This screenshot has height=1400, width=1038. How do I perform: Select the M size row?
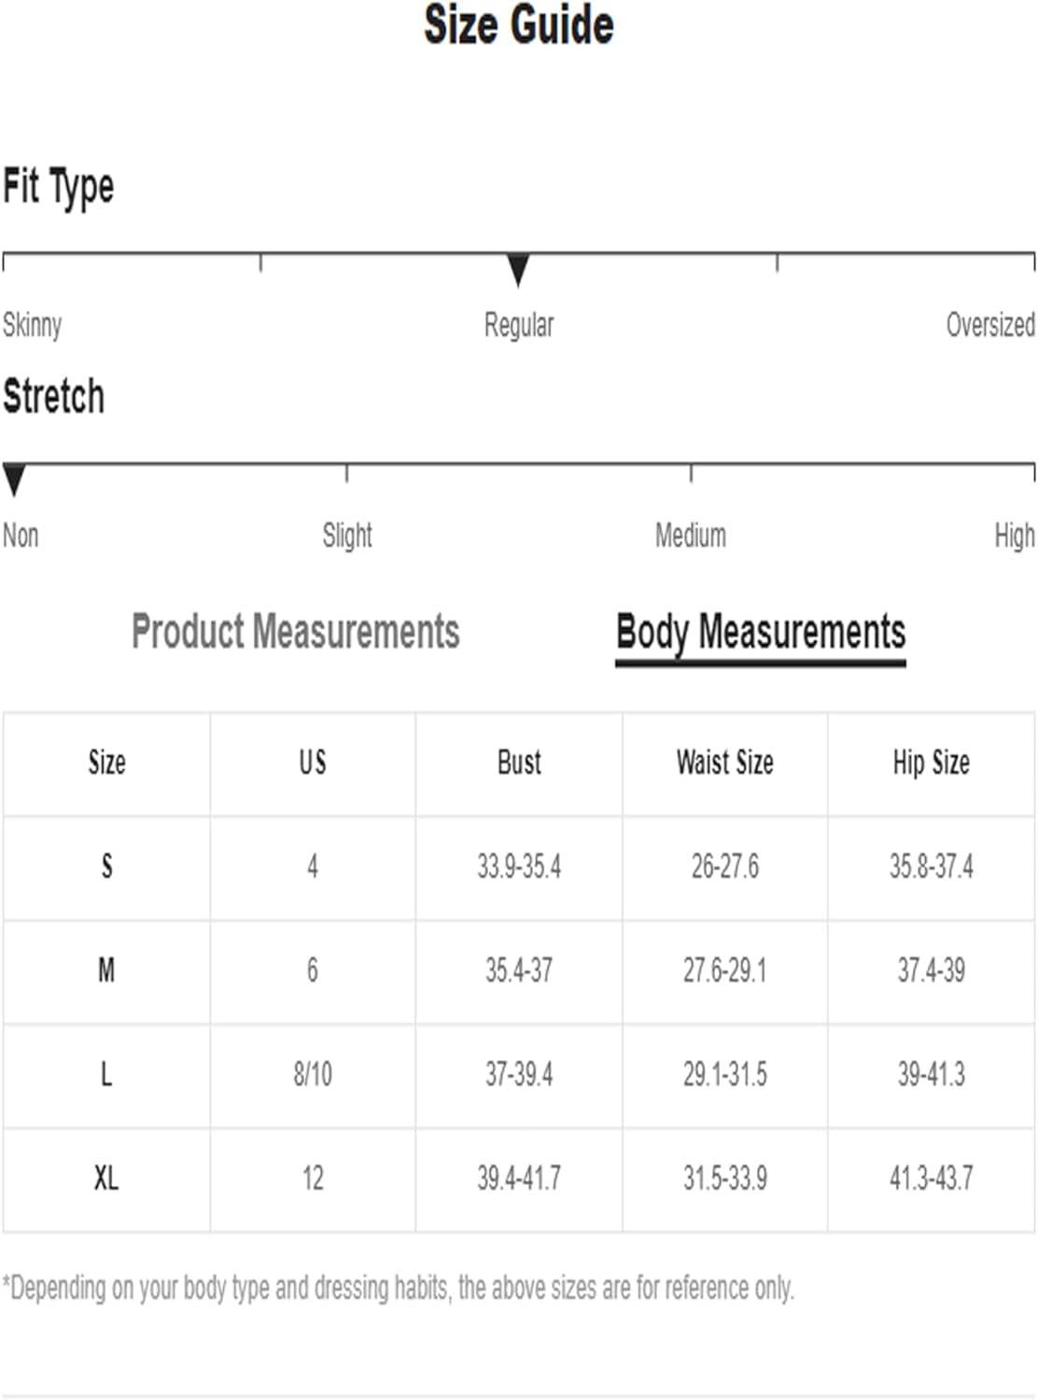tap(106, 971)
